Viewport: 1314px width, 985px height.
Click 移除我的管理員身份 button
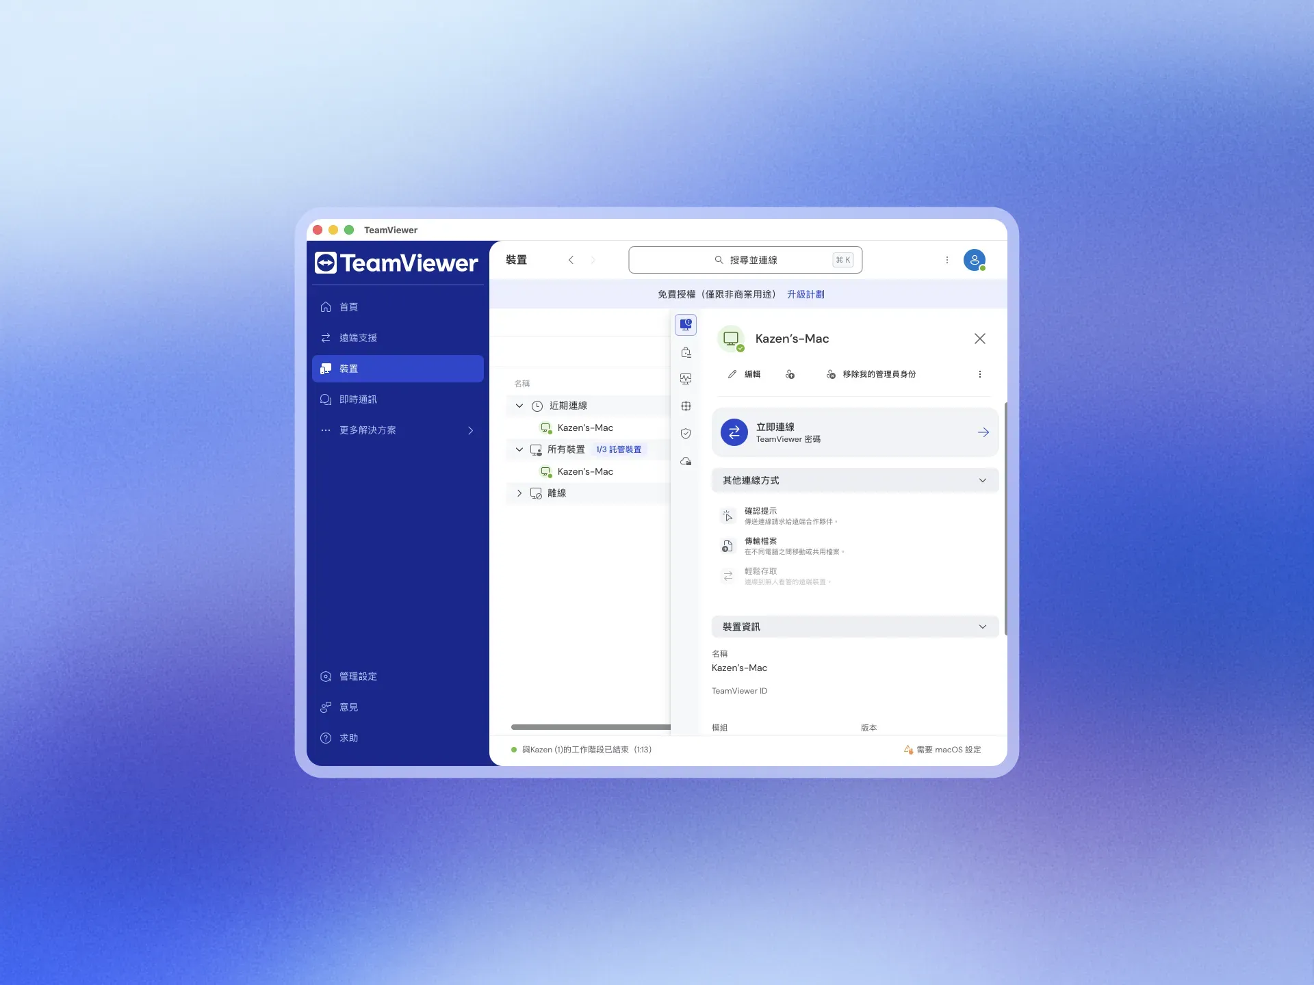click(871, 374)
